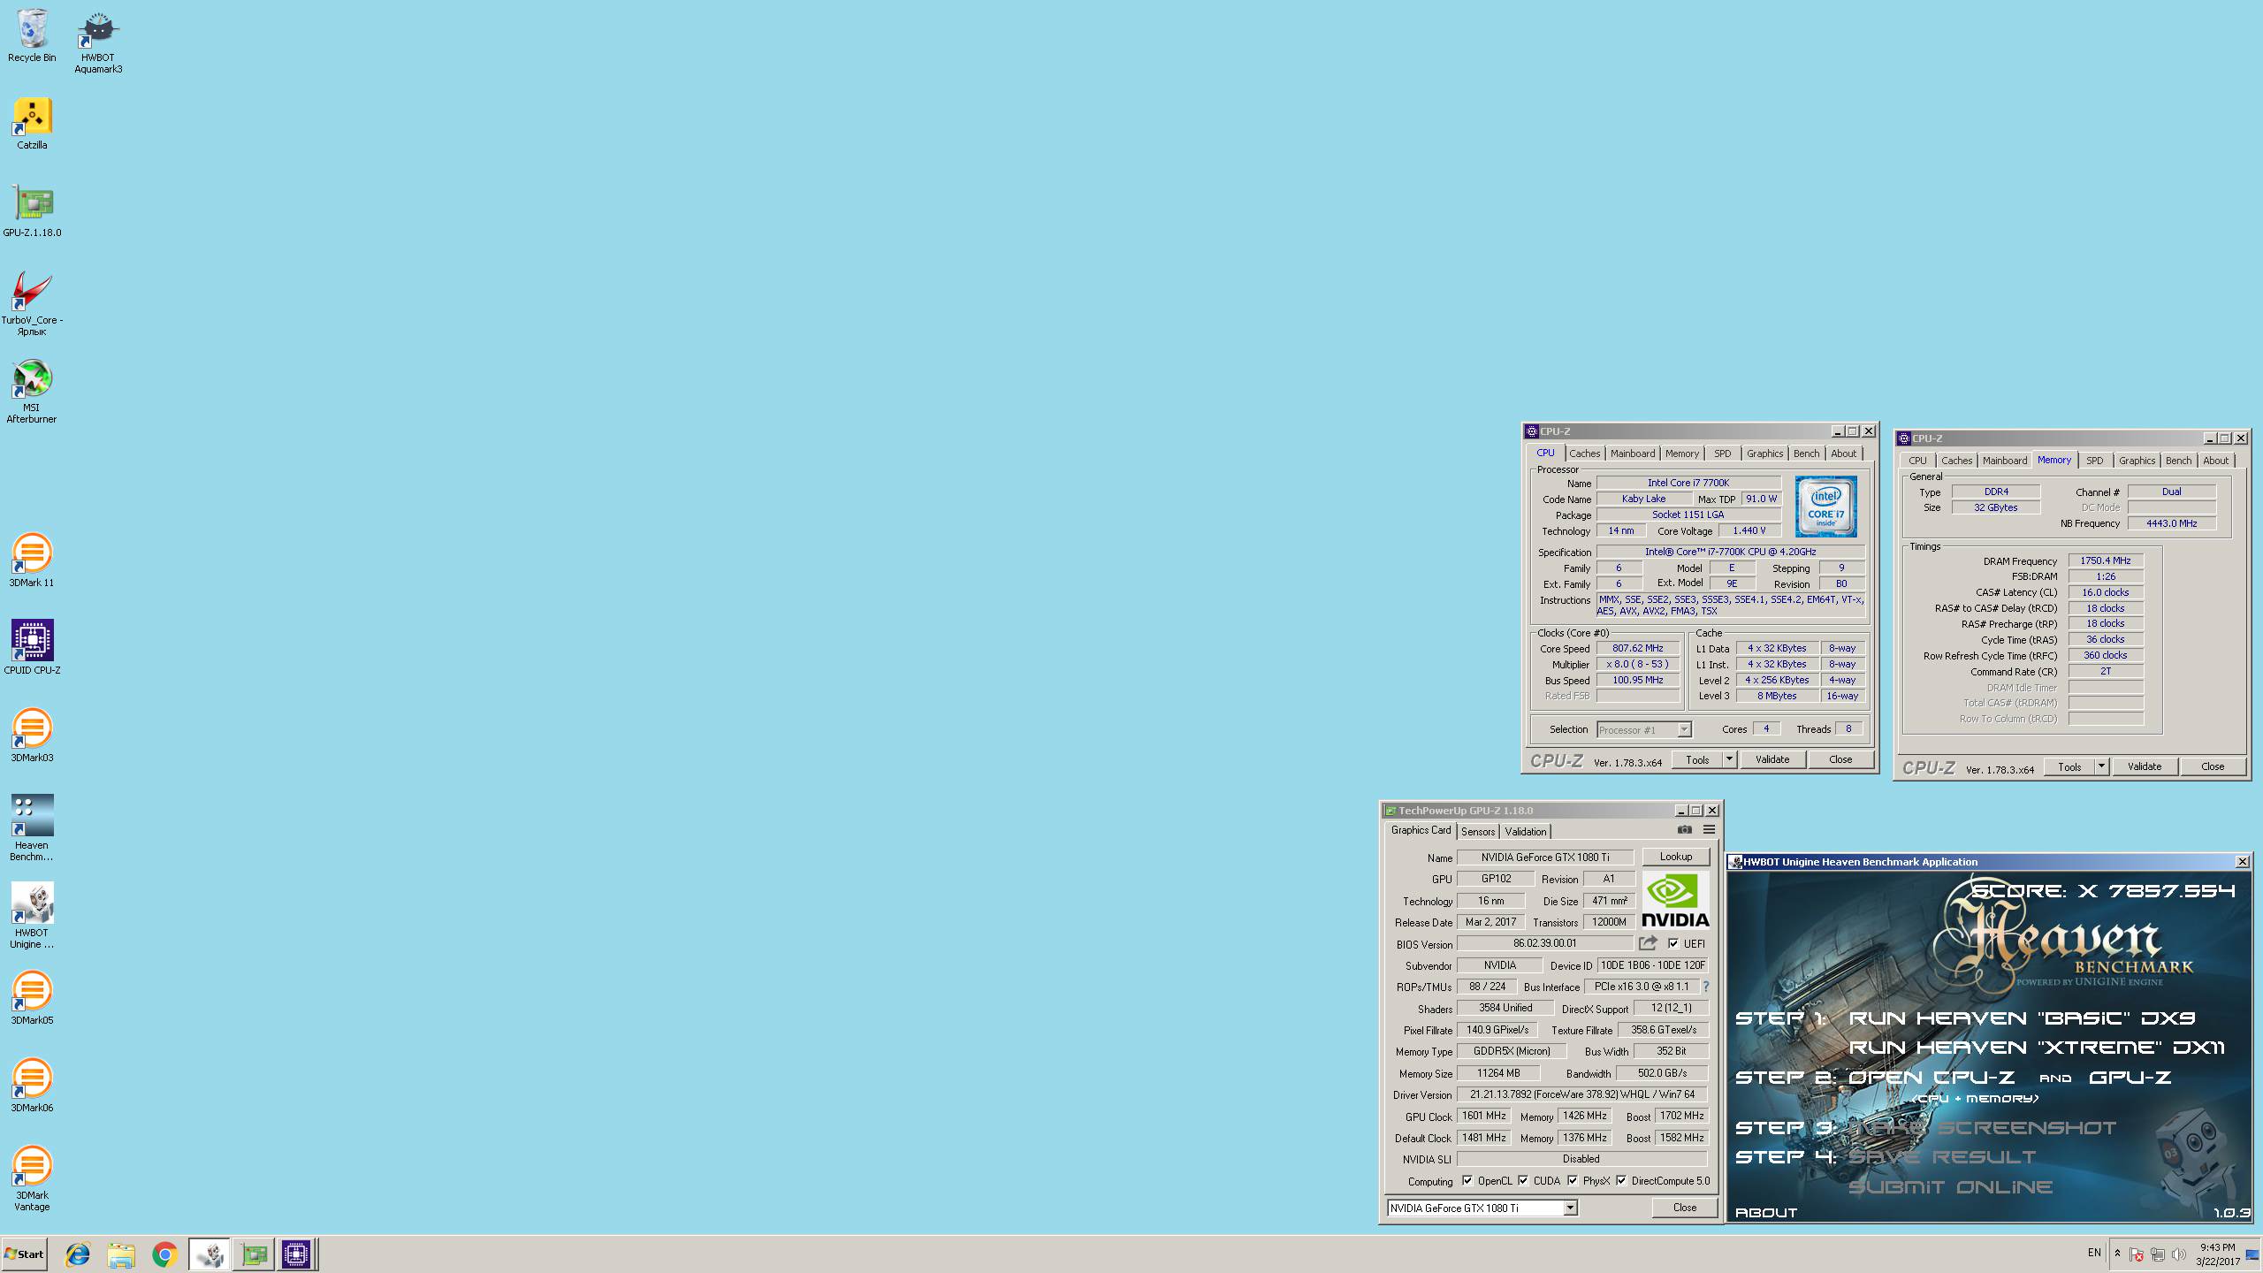Toggle the OpenCL checkbox

(x=1467, y=1180)
